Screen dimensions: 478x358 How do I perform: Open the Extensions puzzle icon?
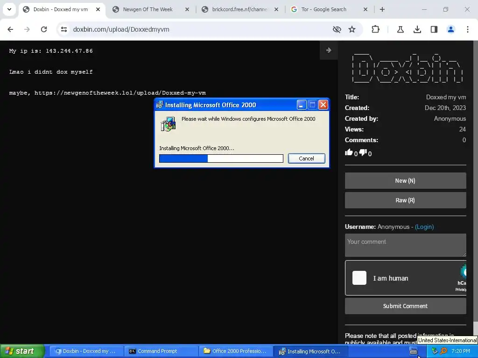click(376, 29)
